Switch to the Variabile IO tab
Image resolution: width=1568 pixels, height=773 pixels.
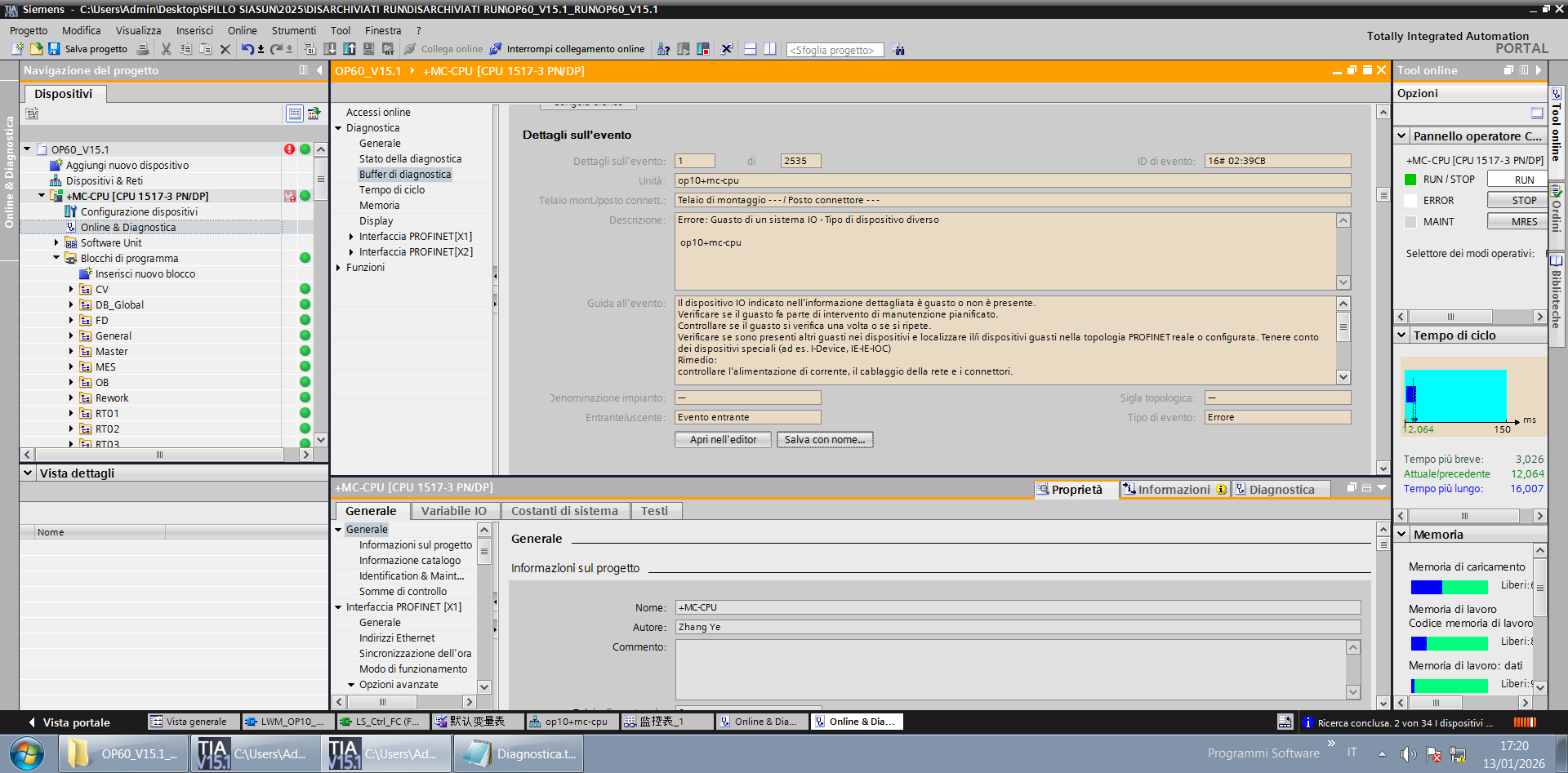(x=453, y=511)
